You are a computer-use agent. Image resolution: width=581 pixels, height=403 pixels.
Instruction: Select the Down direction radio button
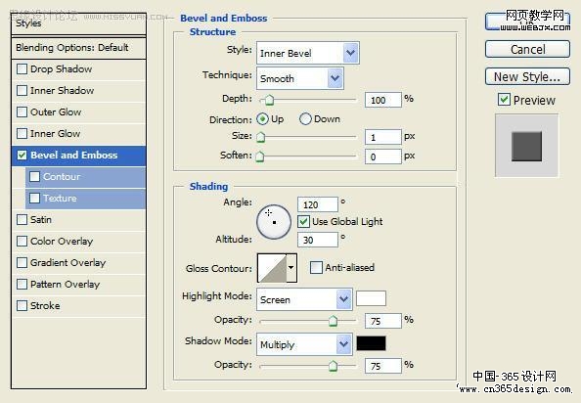coord(305,119)
